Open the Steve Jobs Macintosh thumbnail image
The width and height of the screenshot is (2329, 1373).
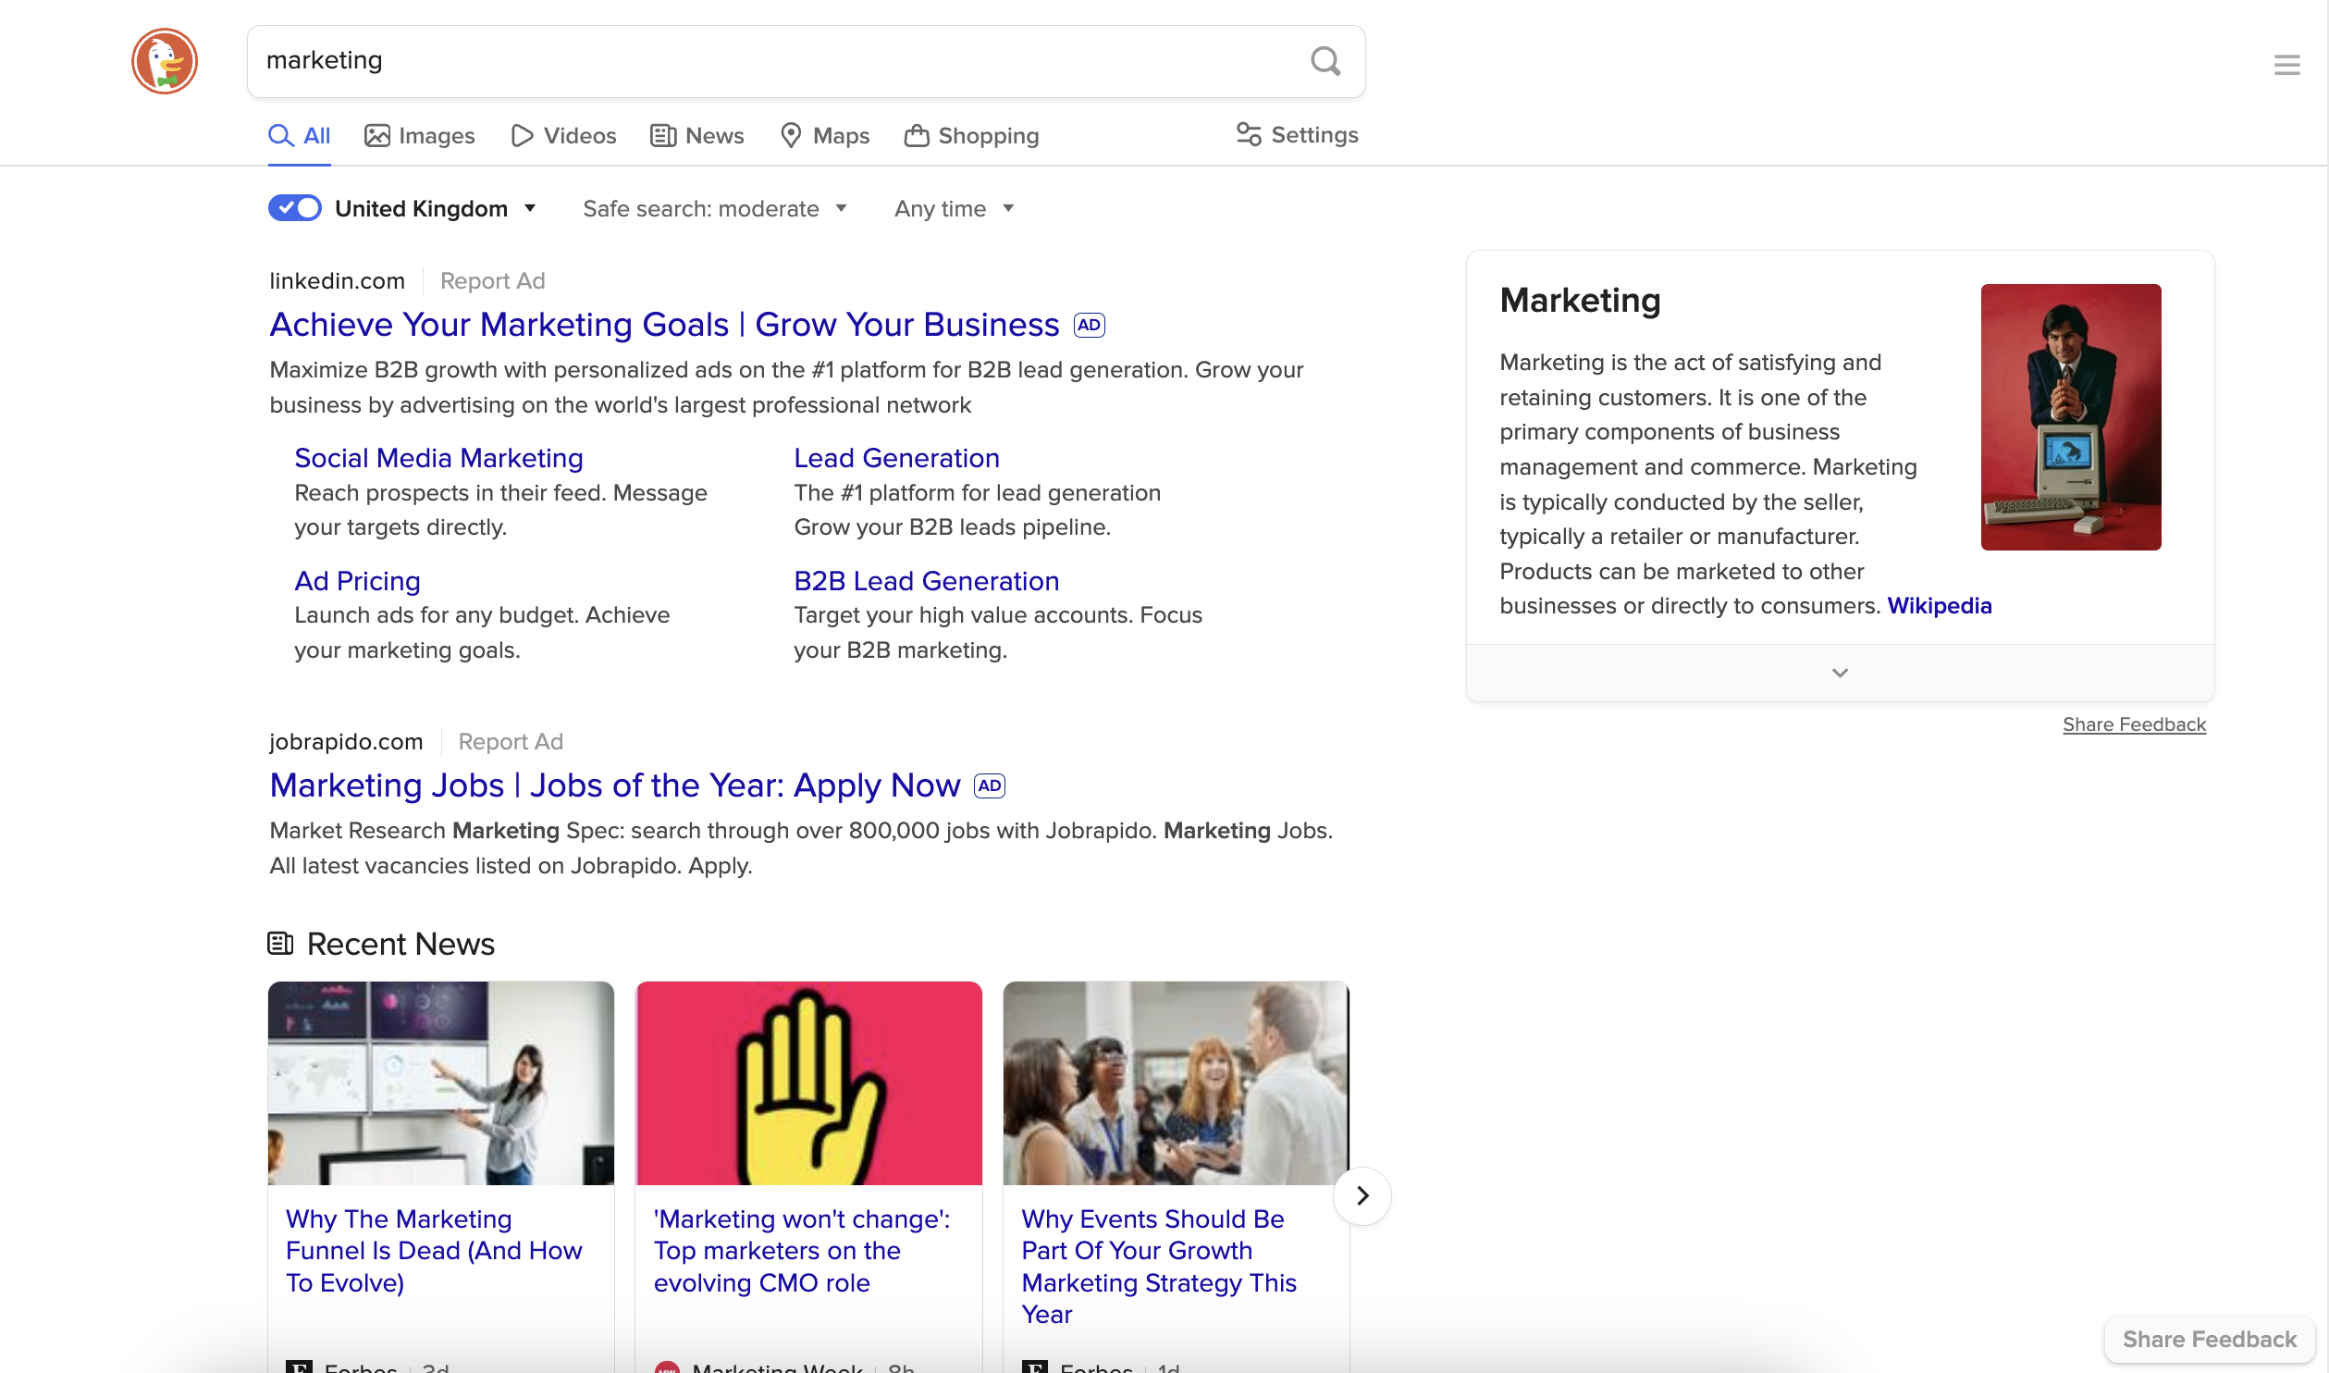(2071, 417)
